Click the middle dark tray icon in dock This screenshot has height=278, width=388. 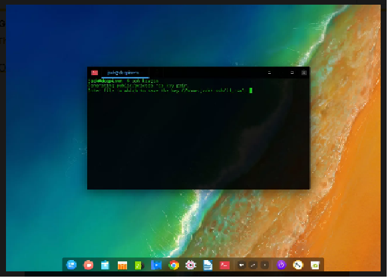(253, 265)
